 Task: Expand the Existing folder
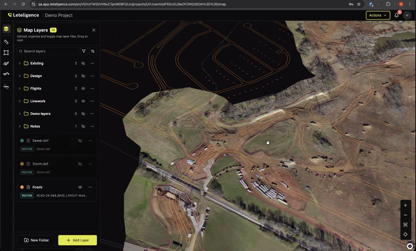[x=20, y=63]
